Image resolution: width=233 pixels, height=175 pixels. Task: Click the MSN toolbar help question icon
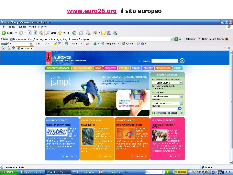pyautogui.click(x=142, y=44)
